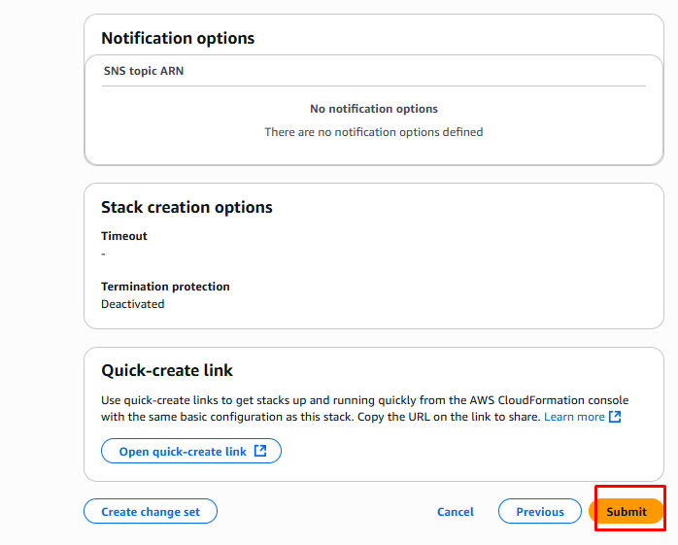
Task: Click the bold No notification options message
Action: pyautogui.click(x=373, y=109)
